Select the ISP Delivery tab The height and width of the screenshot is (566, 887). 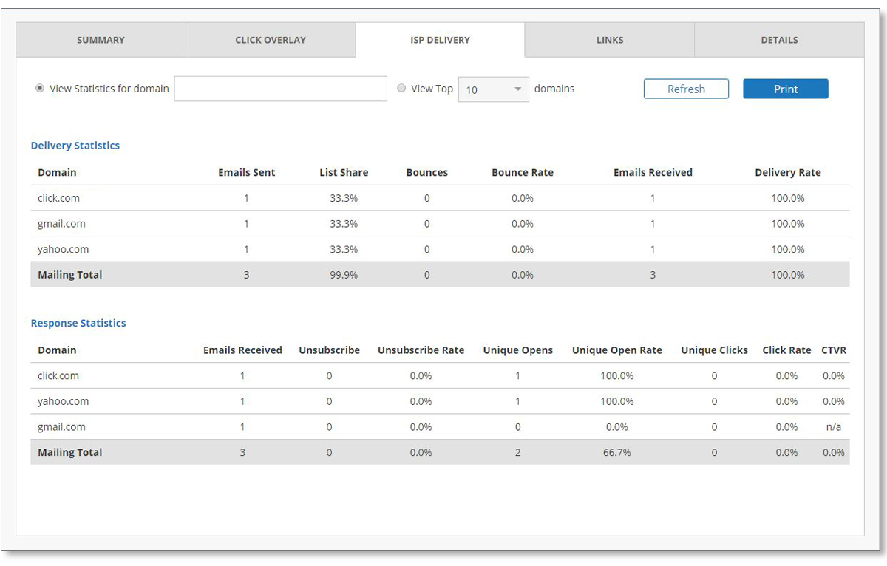coord(440,40)
